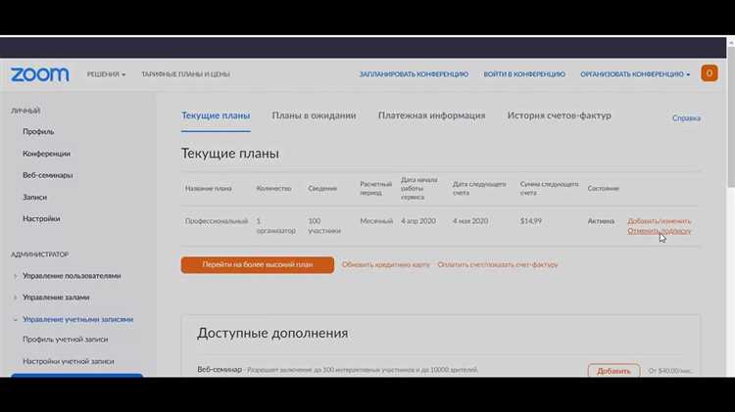This screenshot has height=412, width=735.
Task: Click Обновить кредитную карту link
Action: [386, 264]
